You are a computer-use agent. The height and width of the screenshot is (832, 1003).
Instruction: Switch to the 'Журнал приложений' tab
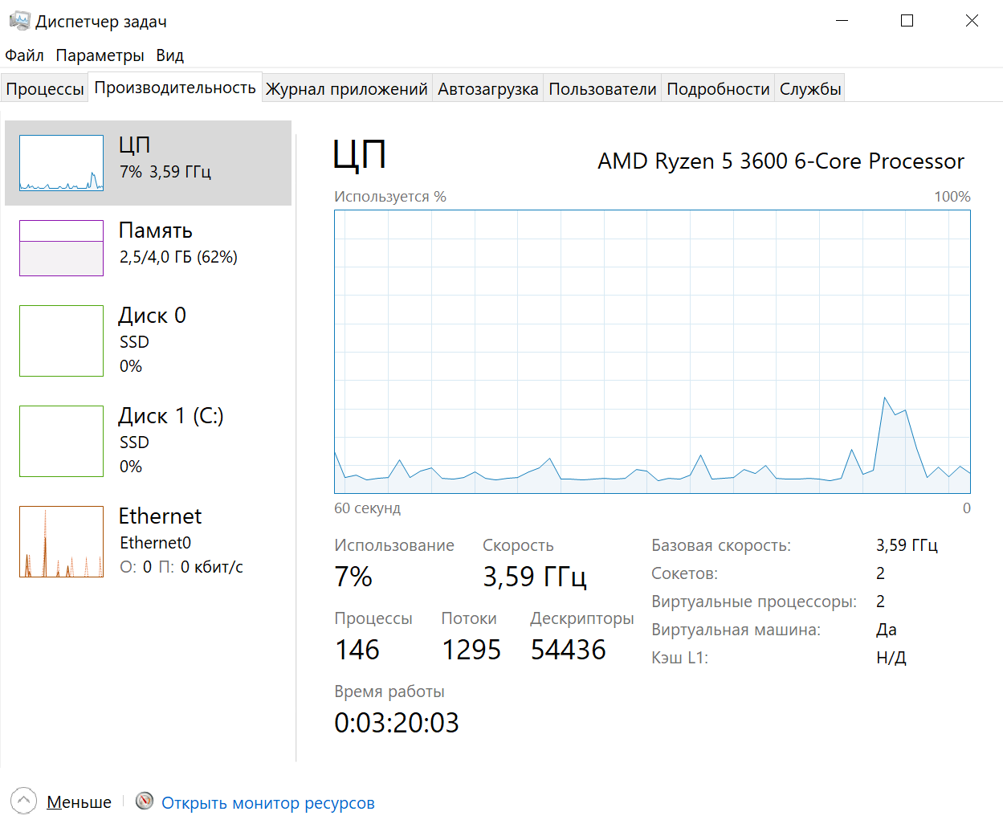tap(346, 89)
